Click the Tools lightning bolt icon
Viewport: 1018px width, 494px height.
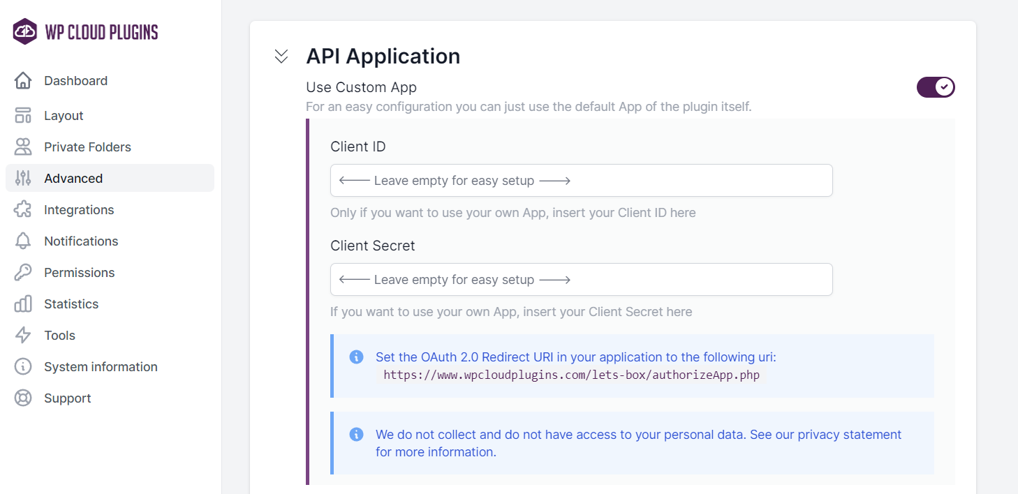click(x=23, y=336)
